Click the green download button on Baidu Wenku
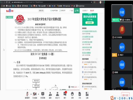Image resolution: width=133 pixels, height=100 pixels. coord(77,11)
